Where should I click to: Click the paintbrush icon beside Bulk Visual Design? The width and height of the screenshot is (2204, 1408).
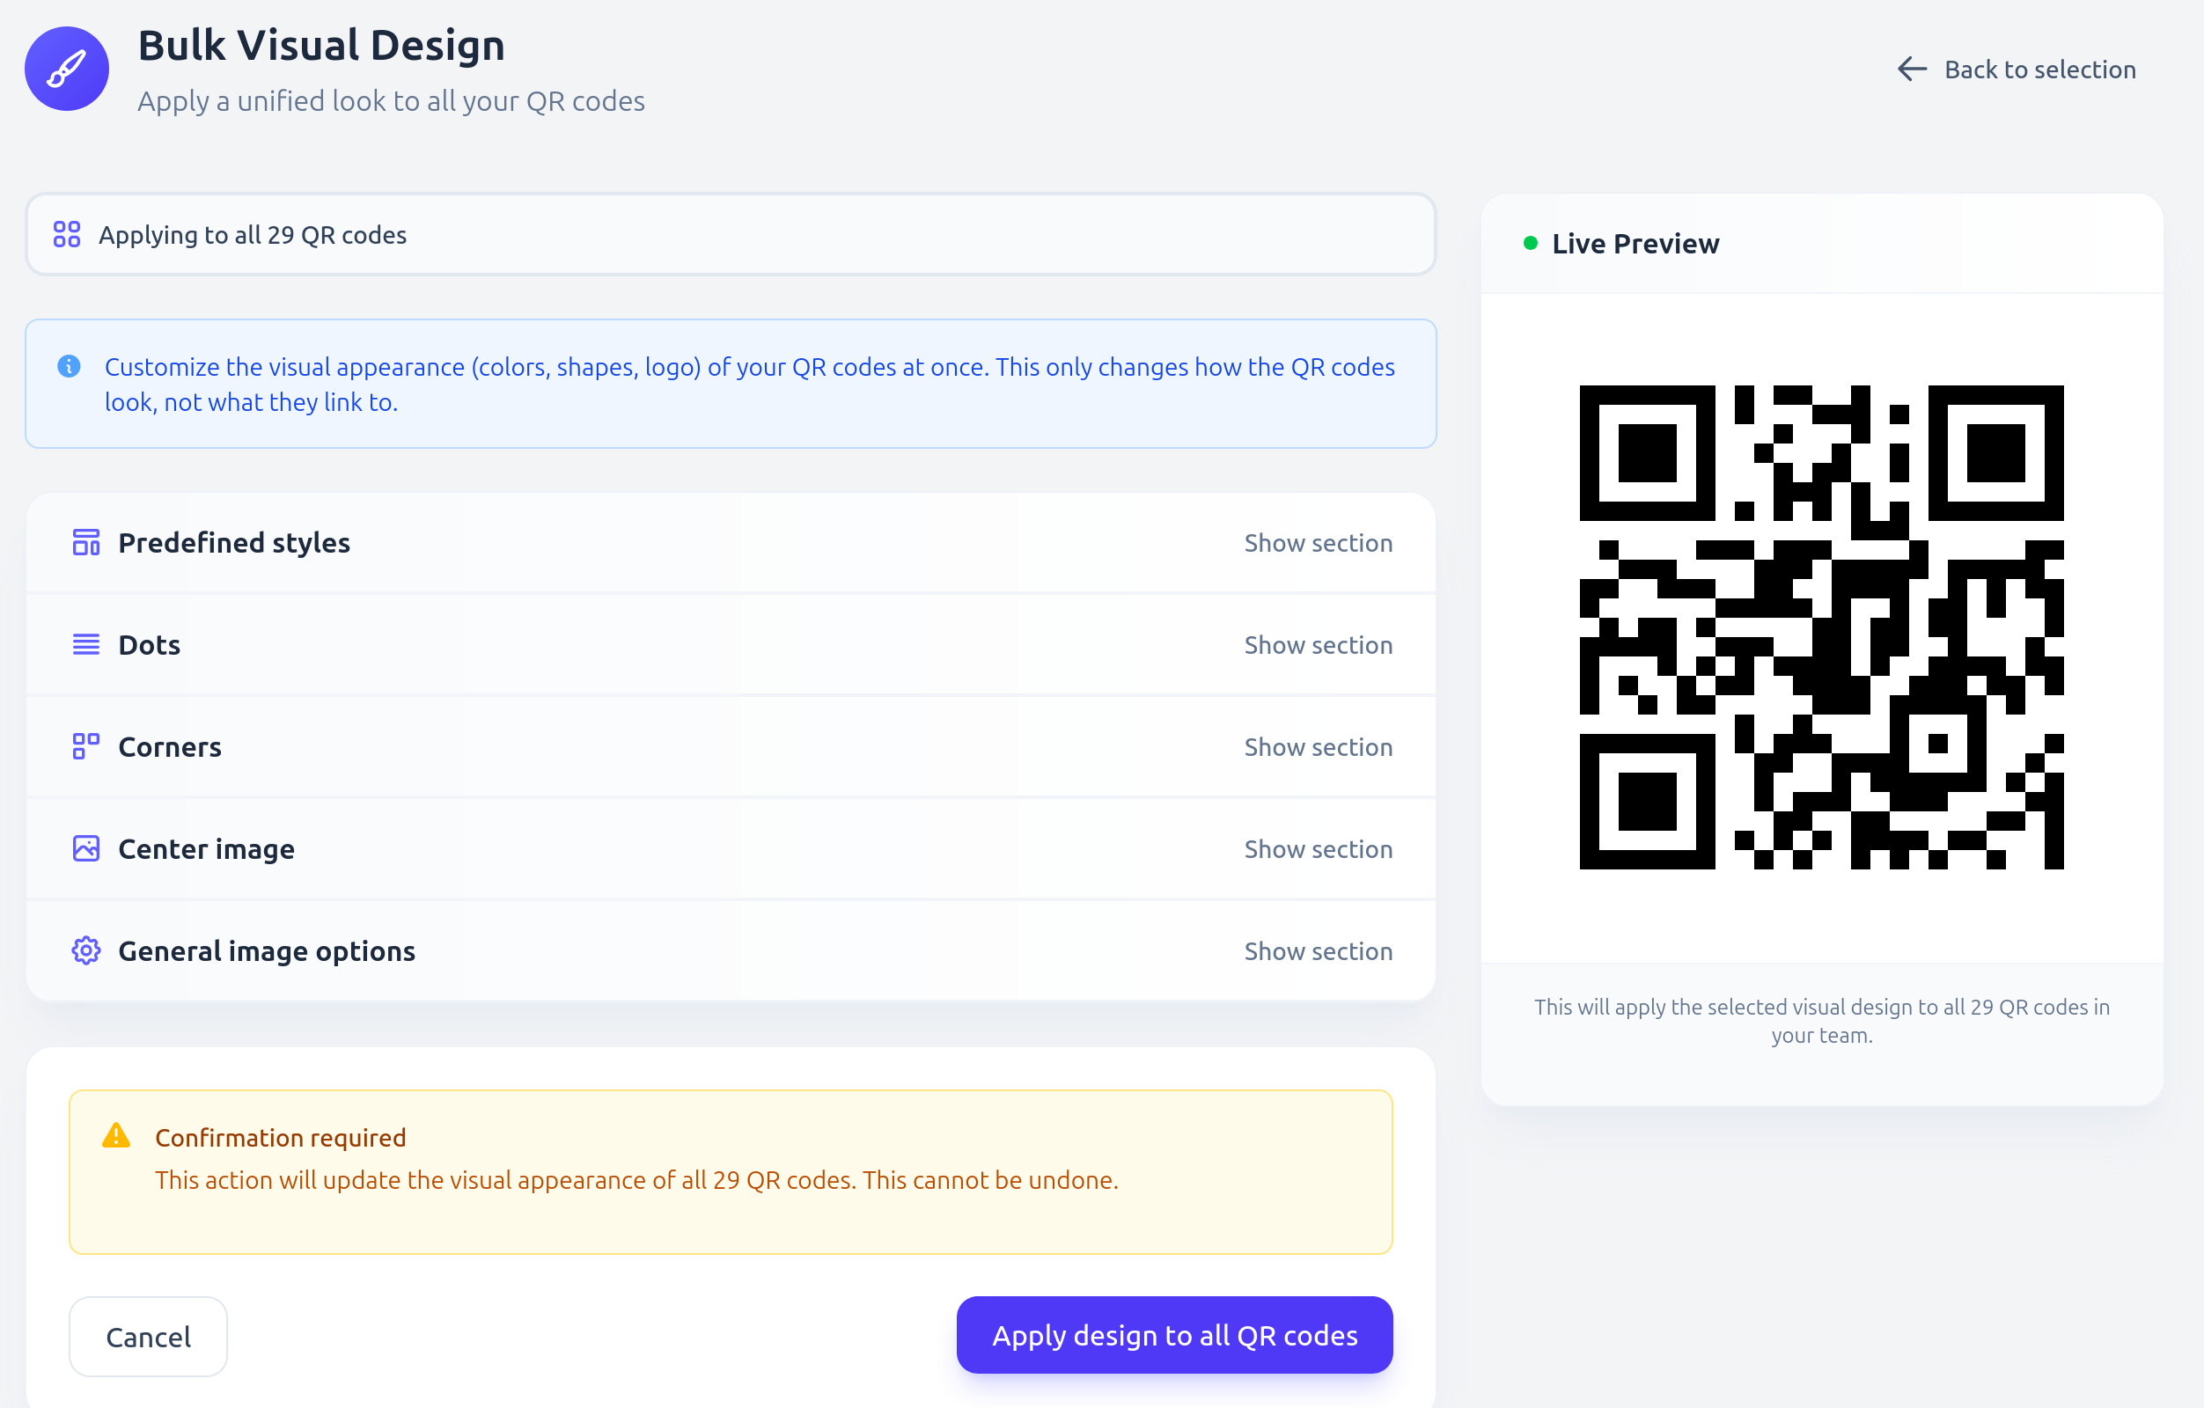tap(66, 68)
